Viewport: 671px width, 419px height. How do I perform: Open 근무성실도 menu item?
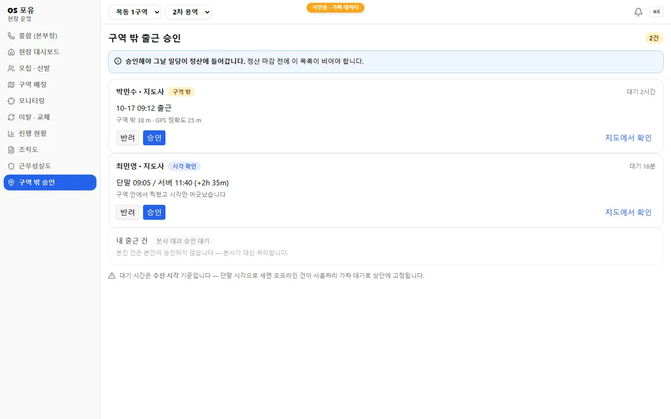pyautogui.click(x=50, y=166)
